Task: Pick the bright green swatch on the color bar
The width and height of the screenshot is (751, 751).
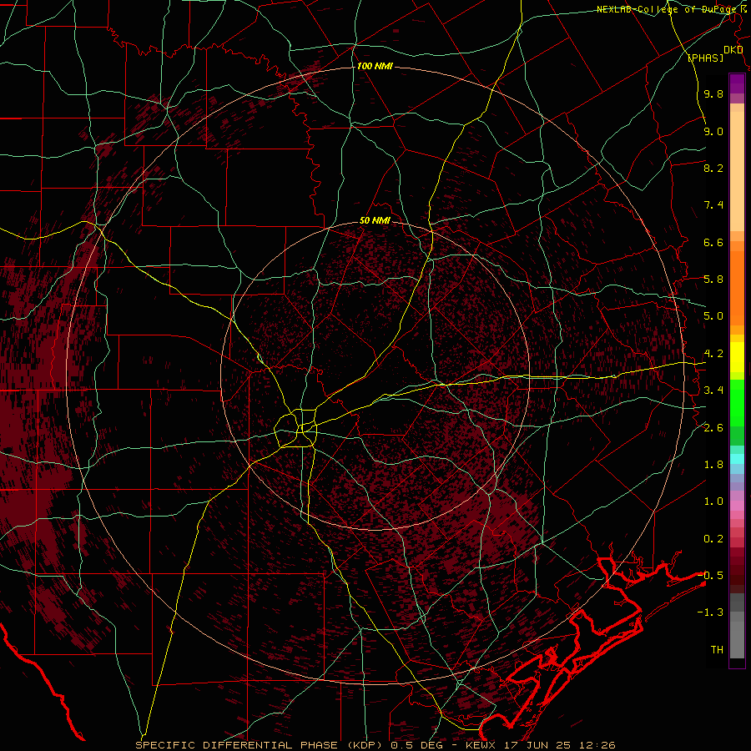Action: click(x=737, y=402)
